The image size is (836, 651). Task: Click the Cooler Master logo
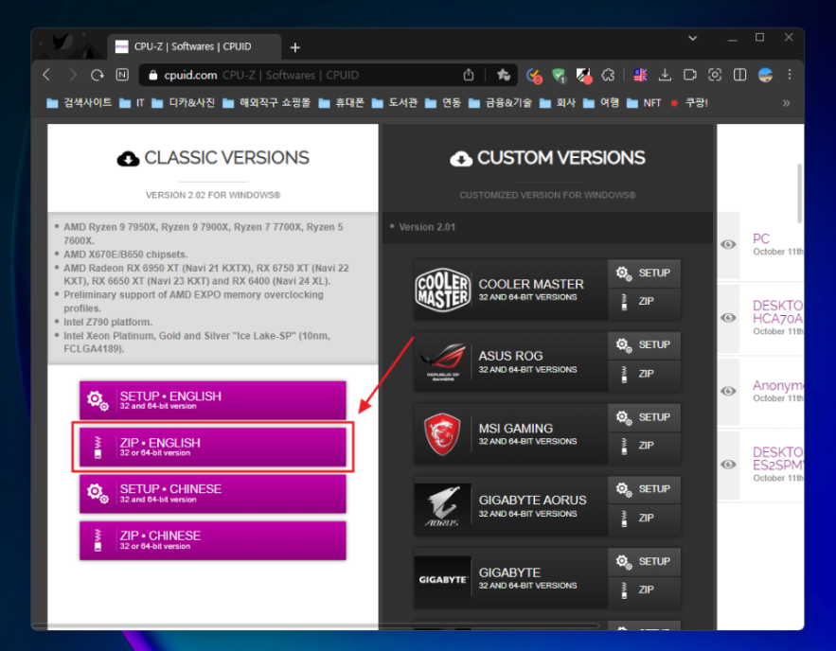[443, 290]
